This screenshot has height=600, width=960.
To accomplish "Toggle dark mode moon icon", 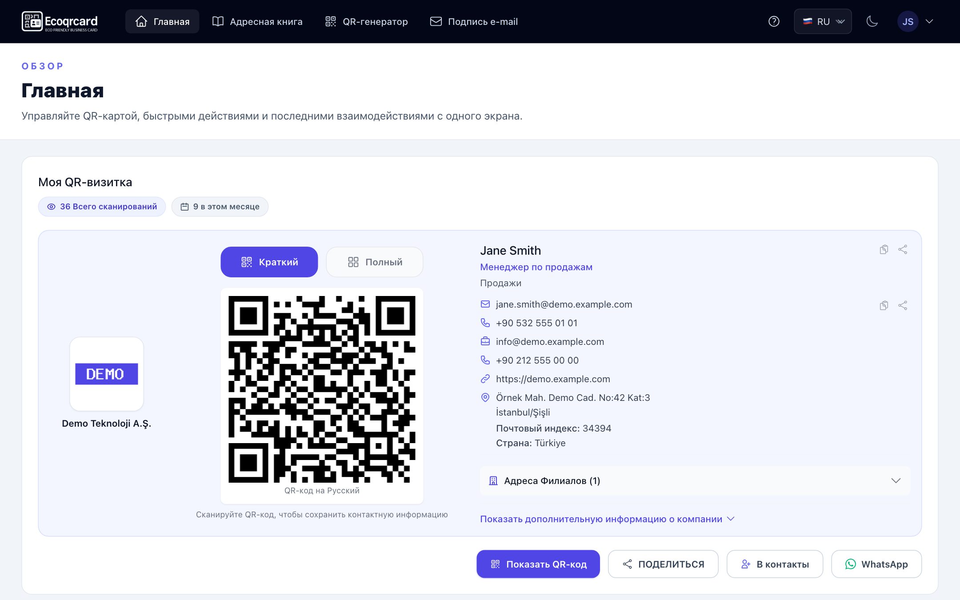I will pyautogui.click(x=872, y=21).
